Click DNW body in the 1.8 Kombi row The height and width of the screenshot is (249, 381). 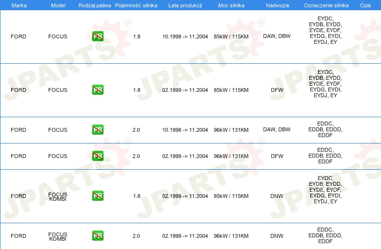pos(277,196)
